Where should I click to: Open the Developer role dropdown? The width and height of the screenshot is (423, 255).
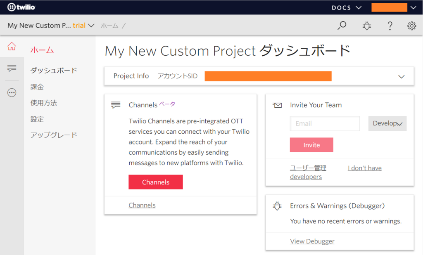(387, 123)
